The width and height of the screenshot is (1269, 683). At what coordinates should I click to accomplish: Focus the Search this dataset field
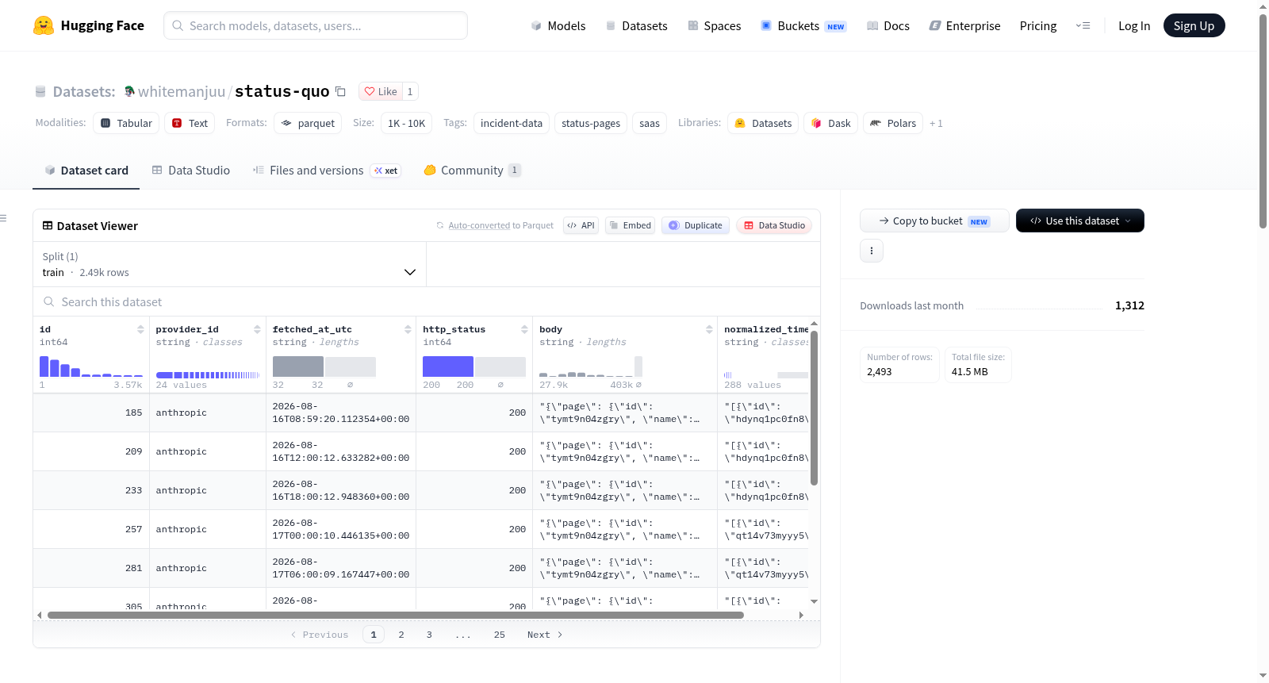pyautogui.click(x=427, y=302)
